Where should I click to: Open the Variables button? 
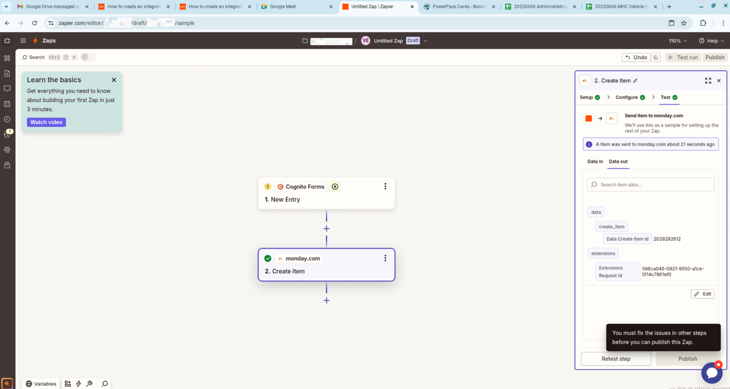tap(41, 384)
